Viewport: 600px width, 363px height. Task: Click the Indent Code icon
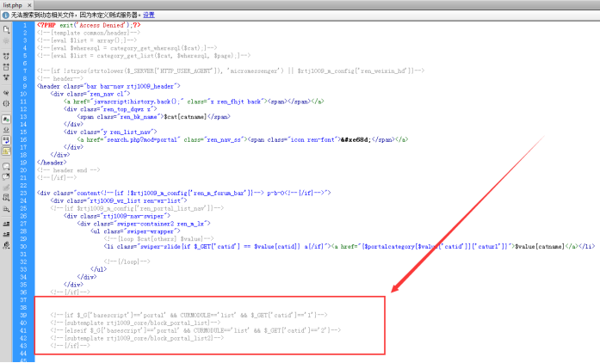6,225
